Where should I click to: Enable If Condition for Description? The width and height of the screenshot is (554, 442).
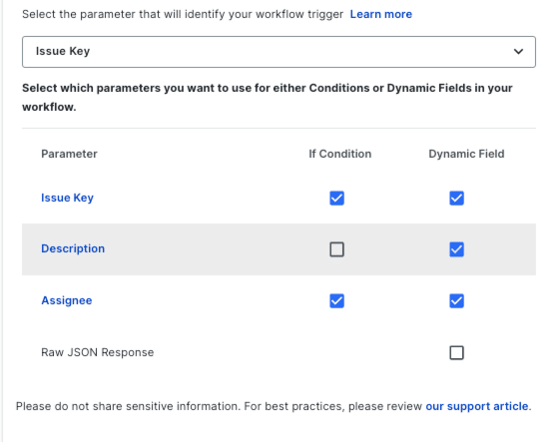pyautogui.click(x=336, y=249)
